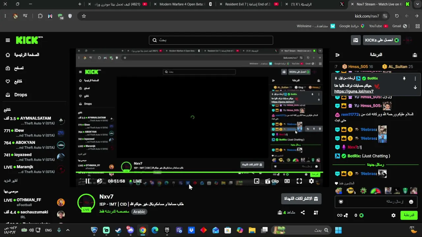The height and width of the screenshot is (237, 422).
Task: Open the browser extensions puzzle icon
Action: point(40,16)
